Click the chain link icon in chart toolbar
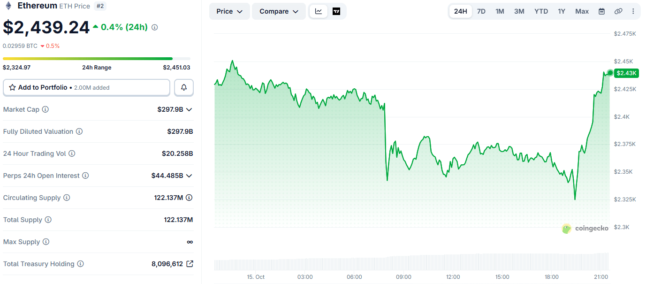646x284 pixels. click(x=618, y=11)
